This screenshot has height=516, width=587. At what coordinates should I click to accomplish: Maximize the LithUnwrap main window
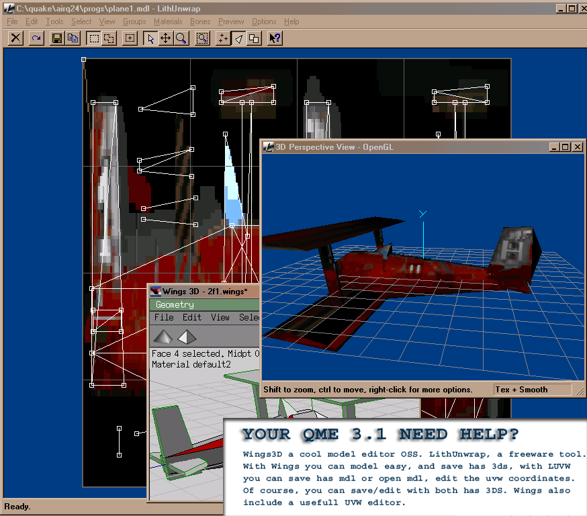[572, 8]
